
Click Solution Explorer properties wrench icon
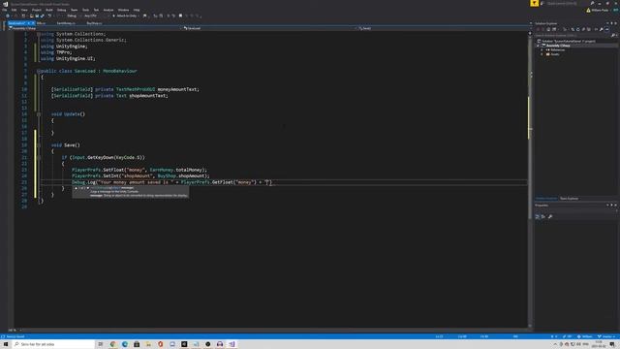pyautogui.click(x=601, y=29)
